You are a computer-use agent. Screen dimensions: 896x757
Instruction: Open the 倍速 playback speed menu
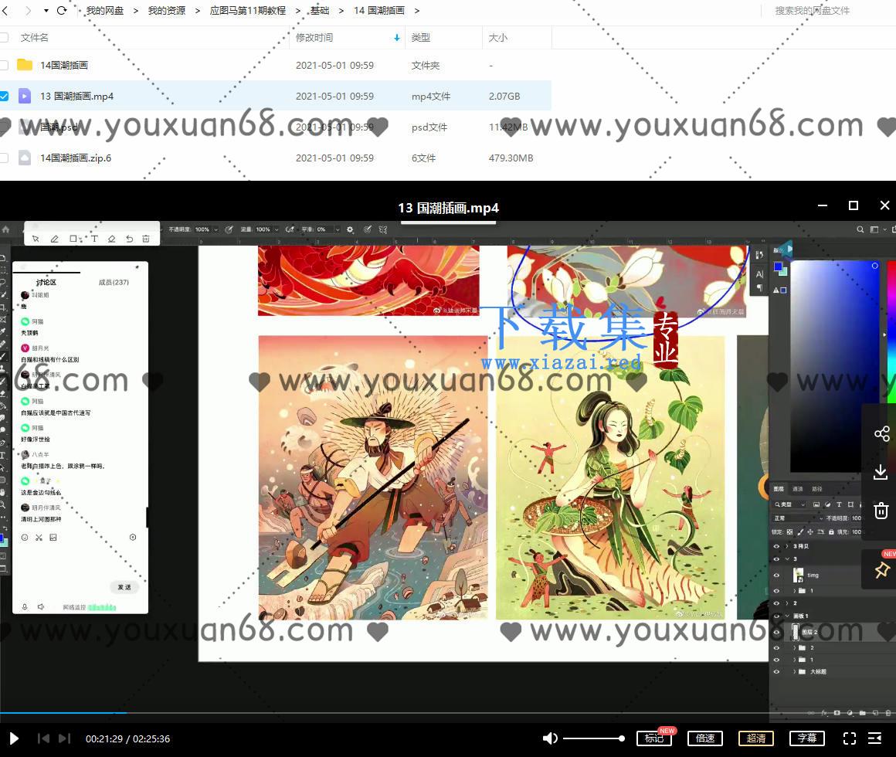705,738
